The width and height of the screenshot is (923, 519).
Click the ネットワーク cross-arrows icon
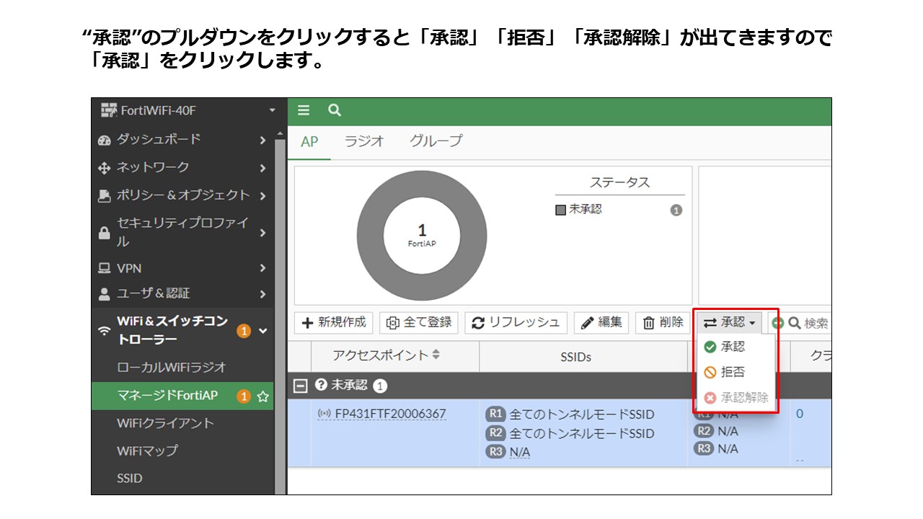click(x=104, y=168)
